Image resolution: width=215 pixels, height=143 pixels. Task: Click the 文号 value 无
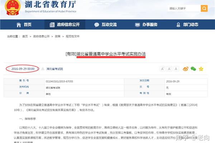pos(167,88)
